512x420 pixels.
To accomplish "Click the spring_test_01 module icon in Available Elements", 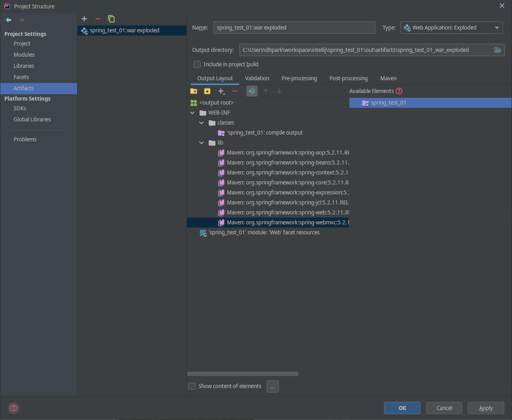I will [365, 103].
